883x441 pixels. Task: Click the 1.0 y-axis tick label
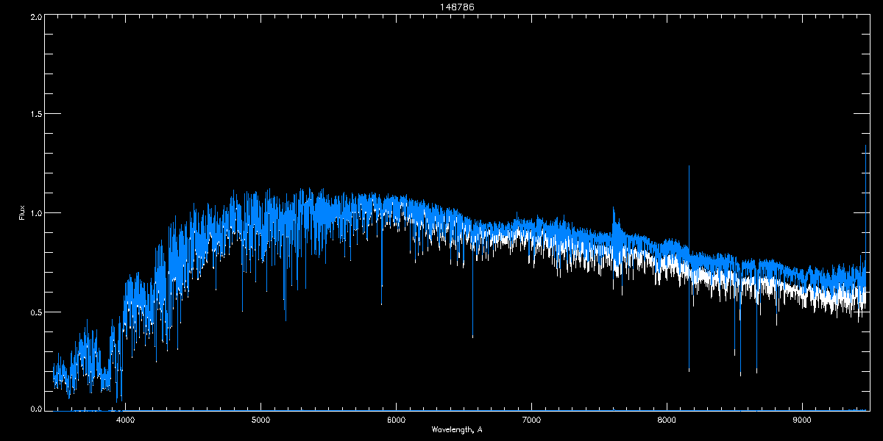pos(35,213)
